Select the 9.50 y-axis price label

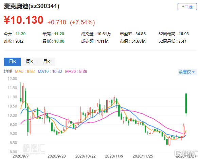click(13, 124)
